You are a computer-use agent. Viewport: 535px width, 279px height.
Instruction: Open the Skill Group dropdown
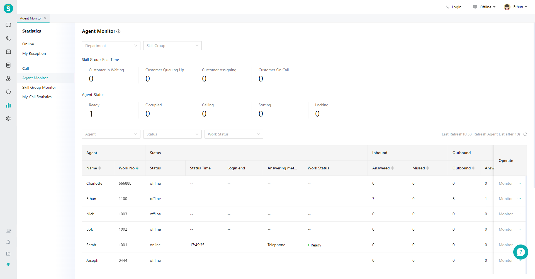pos(172,46)
